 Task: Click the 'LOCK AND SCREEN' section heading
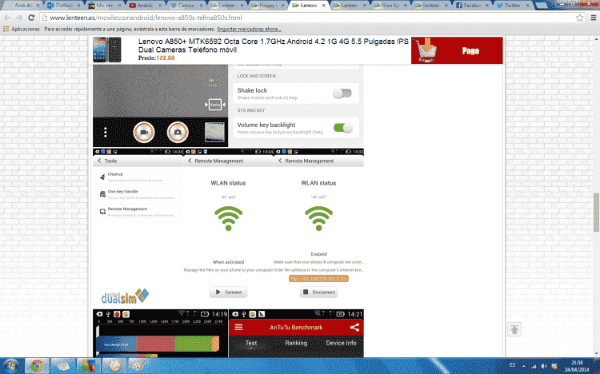[x=256, y=76]
